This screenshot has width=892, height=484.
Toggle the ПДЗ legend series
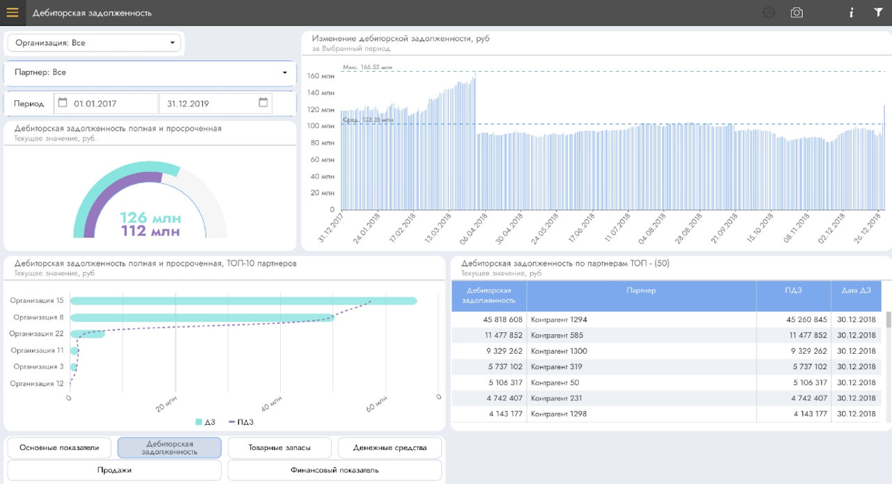coord(240,422)
